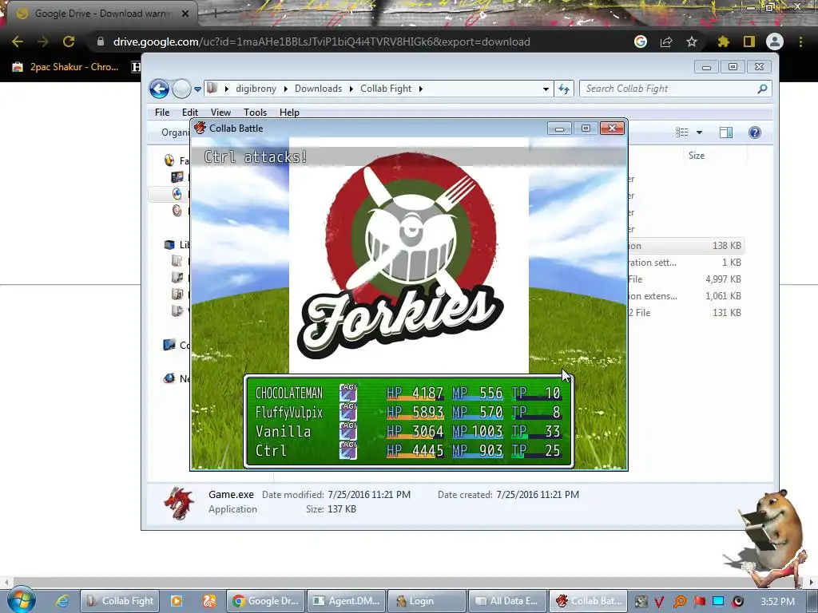Click the Explorer search magnifier icon
The width and height of the screenshot is (818, 613).
[x=762, y=89]
